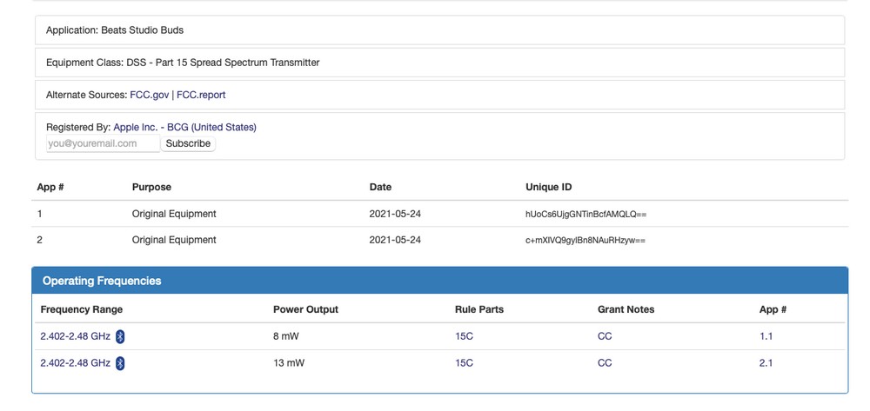The height and width of the screenshot is (411, 870).
Task: Open the 2.402-2.48 GHz link for App 2.1
Action: pyautogui.click(x=76, y=363)
